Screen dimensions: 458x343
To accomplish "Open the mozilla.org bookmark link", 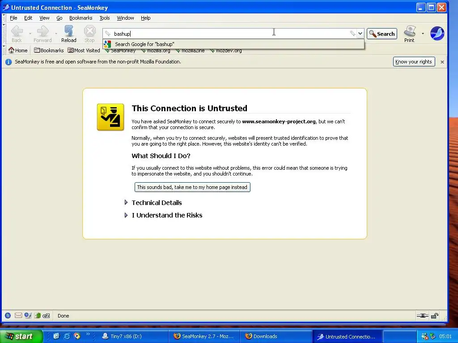I will tap(155, 51).
